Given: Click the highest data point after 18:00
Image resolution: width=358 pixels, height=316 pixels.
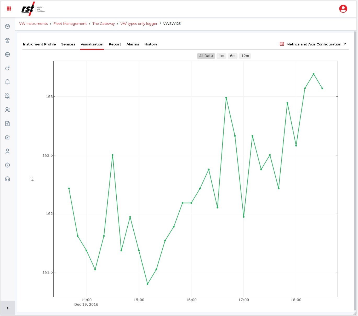Looking at the screenshot, I should tap(314, 74).
